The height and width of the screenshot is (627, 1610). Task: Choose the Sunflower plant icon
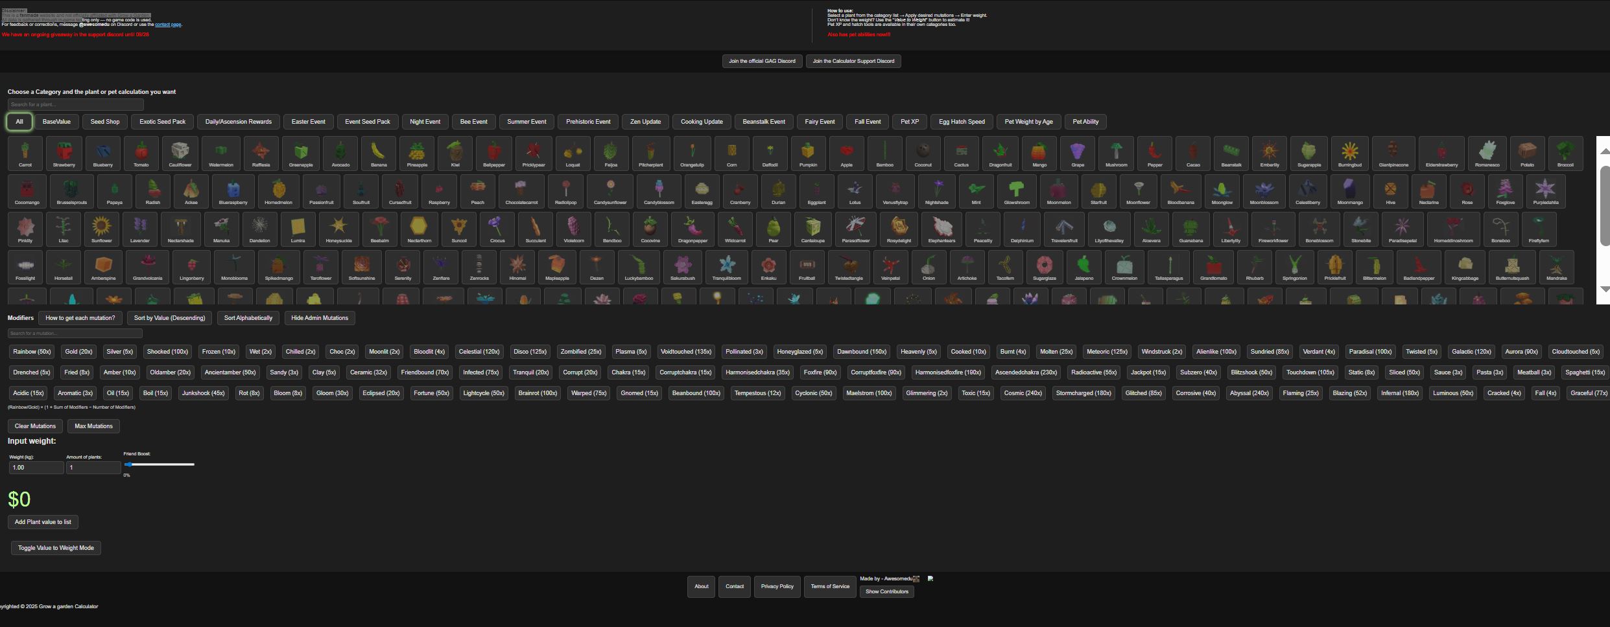pos(101,229)
